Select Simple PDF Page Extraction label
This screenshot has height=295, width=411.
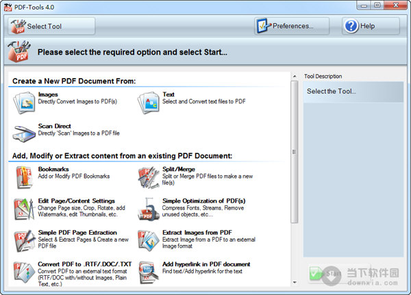click(x=77, y=233)
